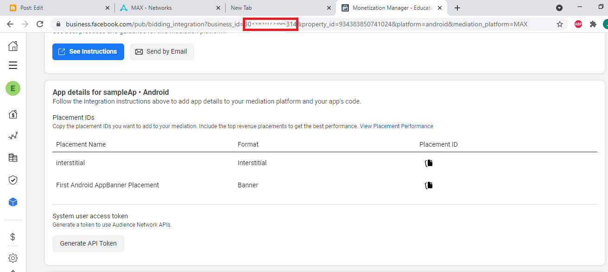The image size is (608, 272).
Task: Open the house-with-dollar monetization icon
Action: pyautogui.click(x=13, y=114)
